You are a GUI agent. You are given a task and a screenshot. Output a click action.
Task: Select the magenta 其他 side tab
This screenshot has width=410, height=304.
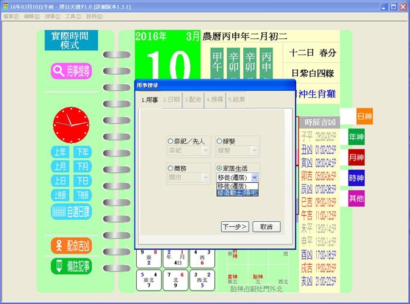click(356, 197)
